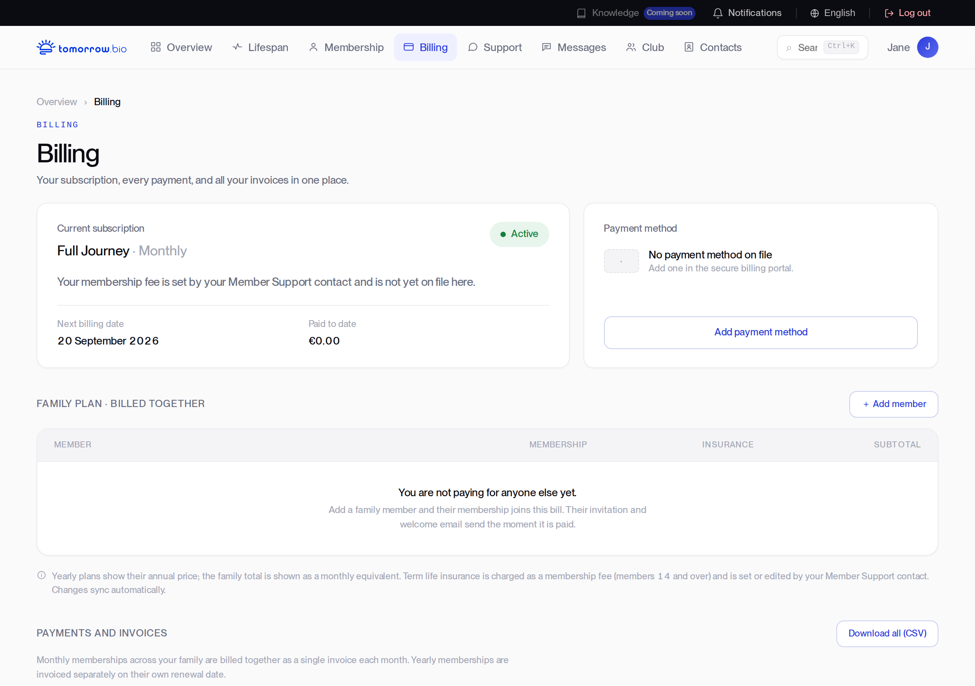Click Jane's avatar circle
Screen dimensions: 975x686
927,47
